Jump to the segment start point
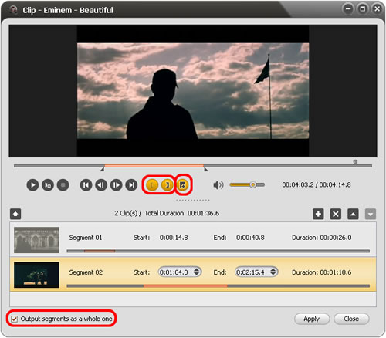This screenshot has height=338, width=386. pyautogui.click(x=86, y=185)
